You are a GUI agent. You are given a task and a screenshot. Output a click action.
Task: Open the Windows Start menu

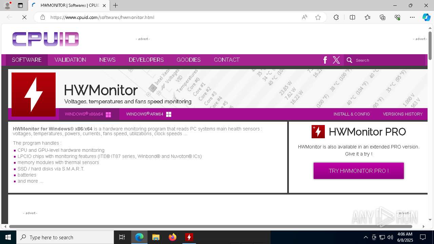(8, 237)
